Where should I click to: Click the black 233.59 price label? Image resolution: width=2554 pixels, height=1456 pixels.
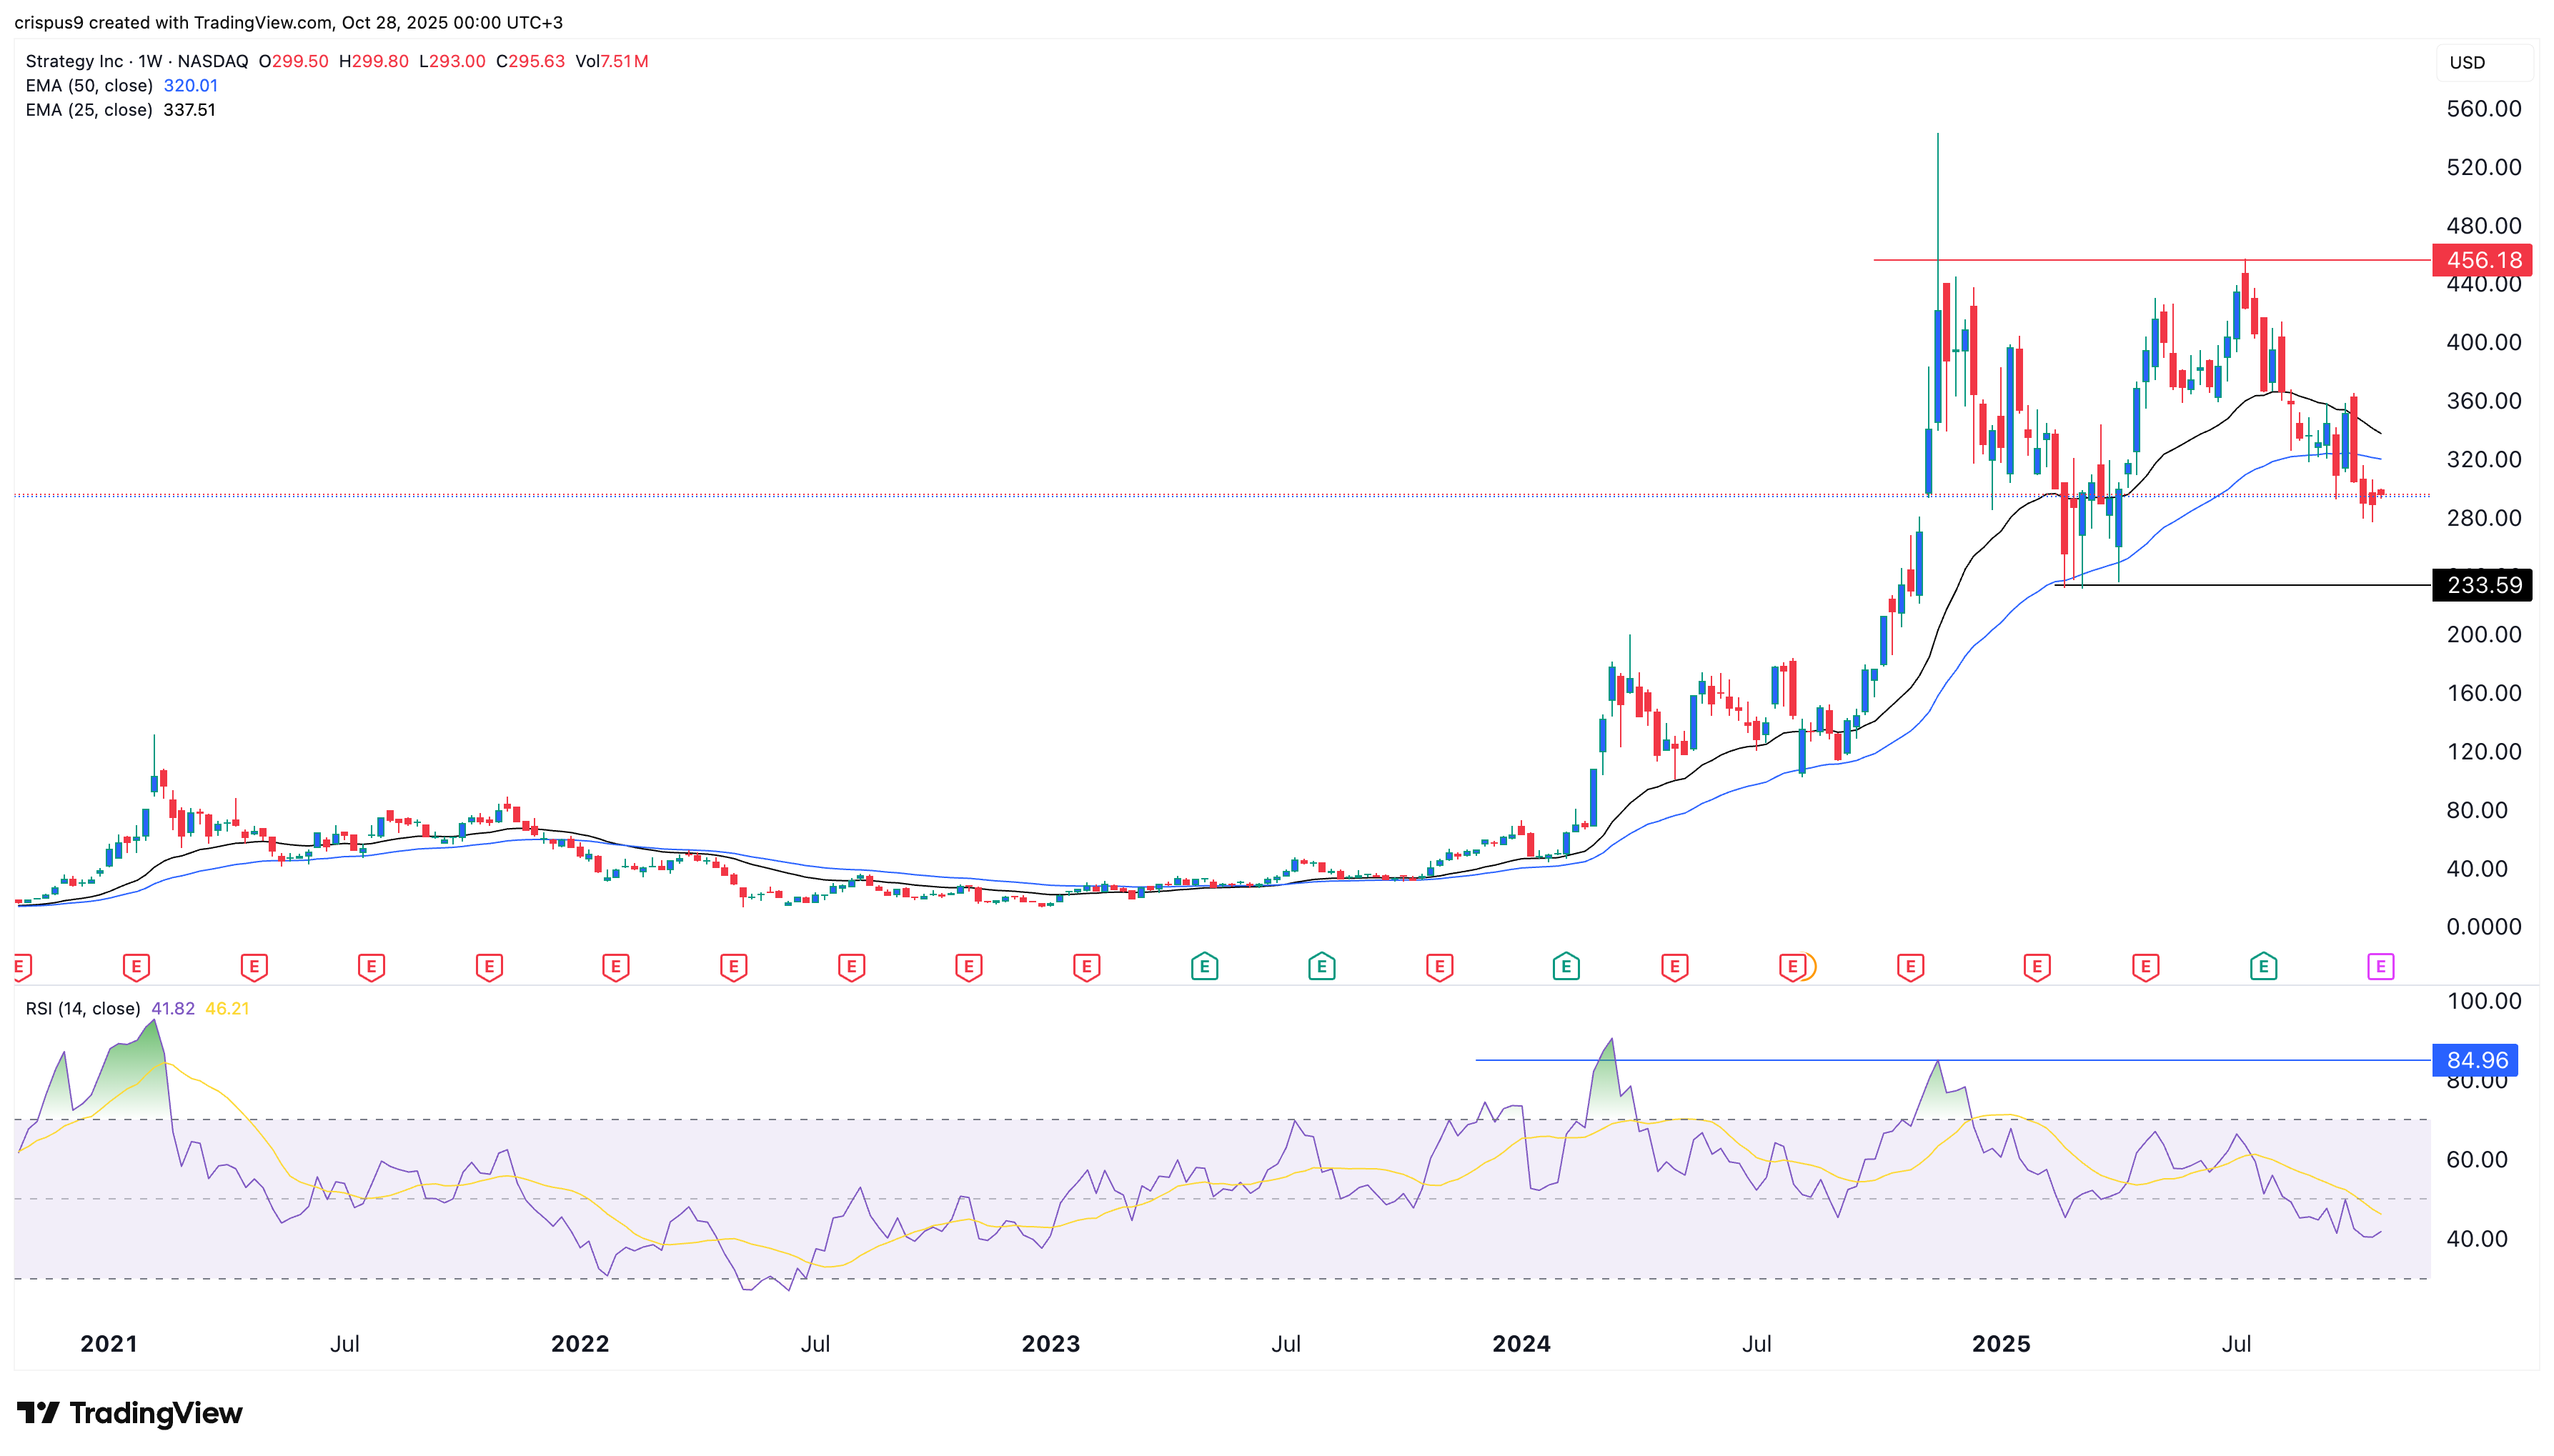(x=2482, y=585)
